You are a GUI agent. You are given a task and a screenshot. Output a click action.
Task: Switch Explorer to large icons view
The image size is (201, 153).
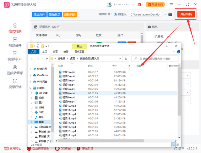178,145
